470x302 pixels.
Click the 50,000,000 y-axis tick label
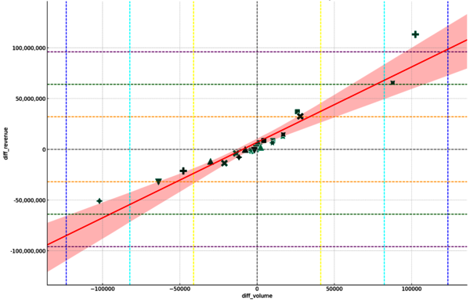31,99
